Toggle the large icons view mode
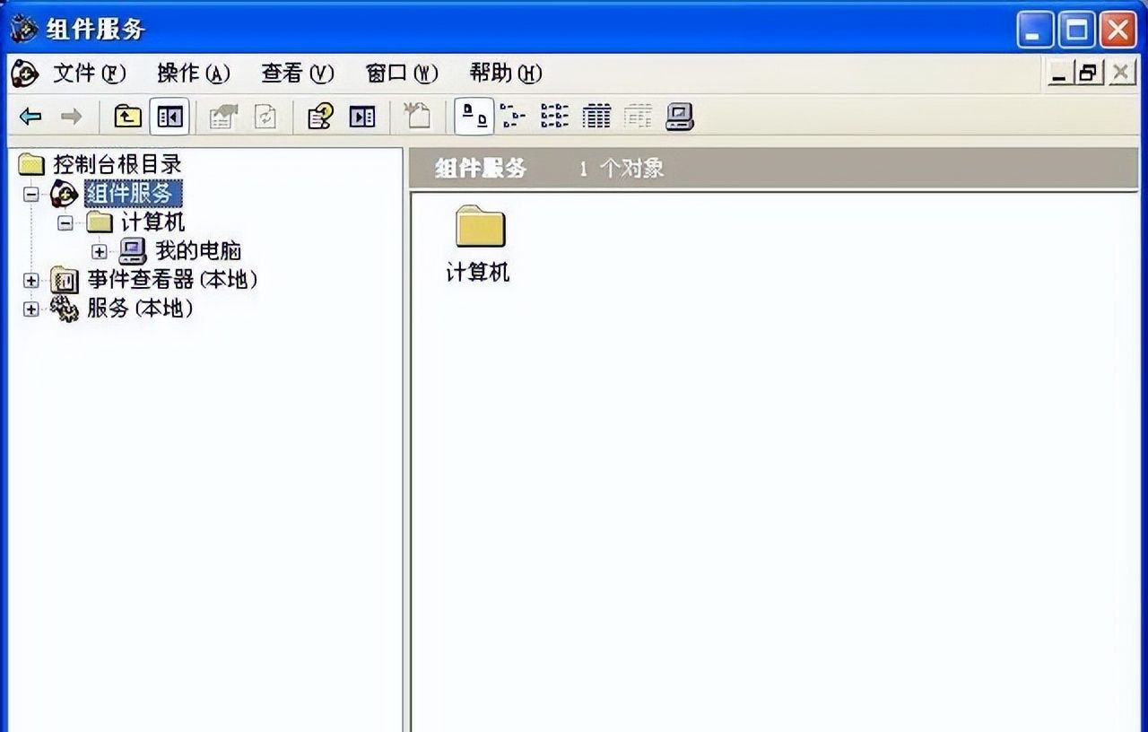The image size is (1148, 732). click(x=474, y=116)
